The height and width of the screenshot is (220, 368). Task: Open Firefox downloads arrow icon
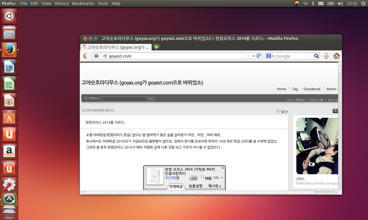click(x=326, y=56)
